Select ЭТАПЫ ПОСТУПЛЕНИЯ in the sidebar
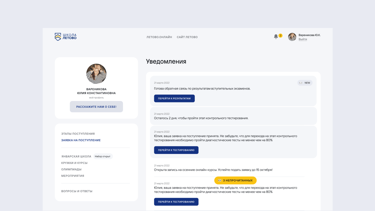Image resolution: width=375 pixels, height=211 pixels. coord(78,134)
